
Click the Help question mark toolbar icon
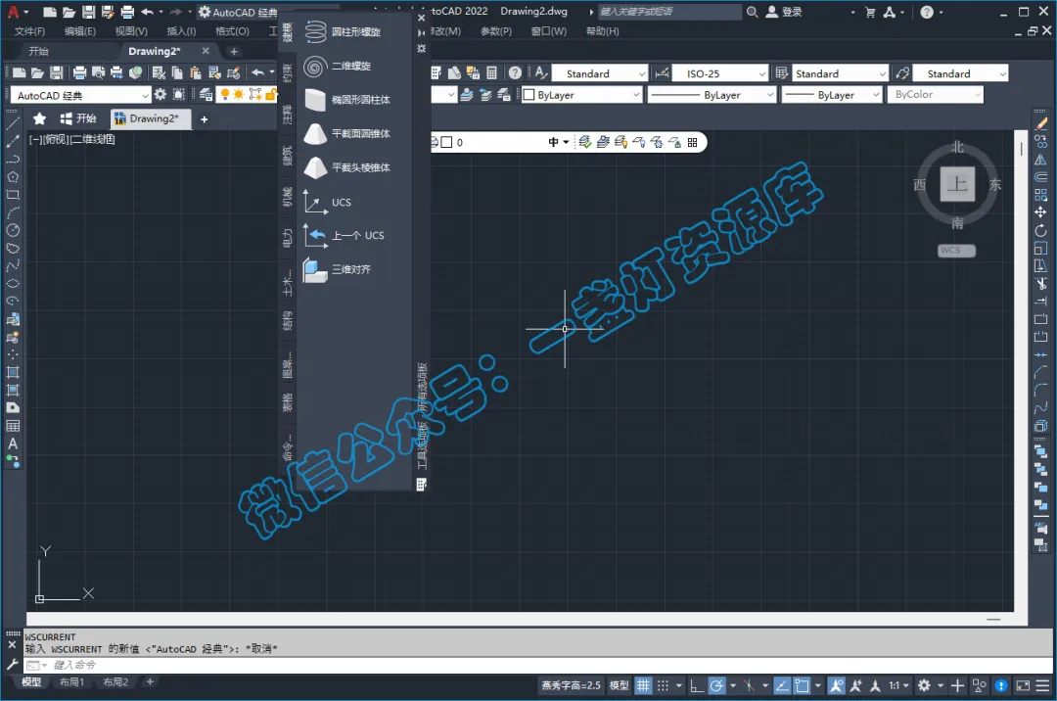(515, 72)
